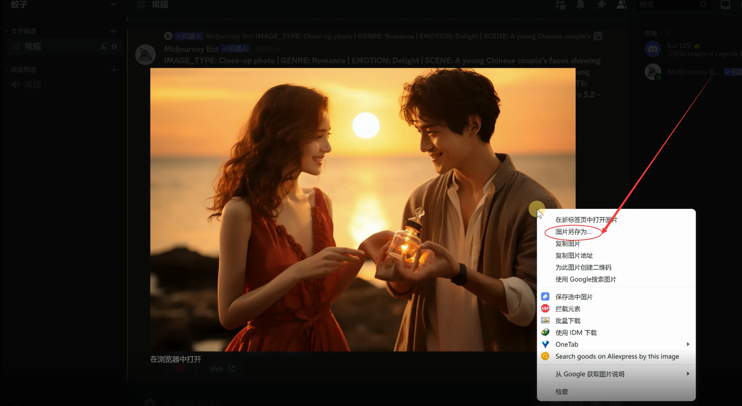This screenshot has width=742, height=406.
Task: Open notification settings bell icon
Action: (580, 4)
